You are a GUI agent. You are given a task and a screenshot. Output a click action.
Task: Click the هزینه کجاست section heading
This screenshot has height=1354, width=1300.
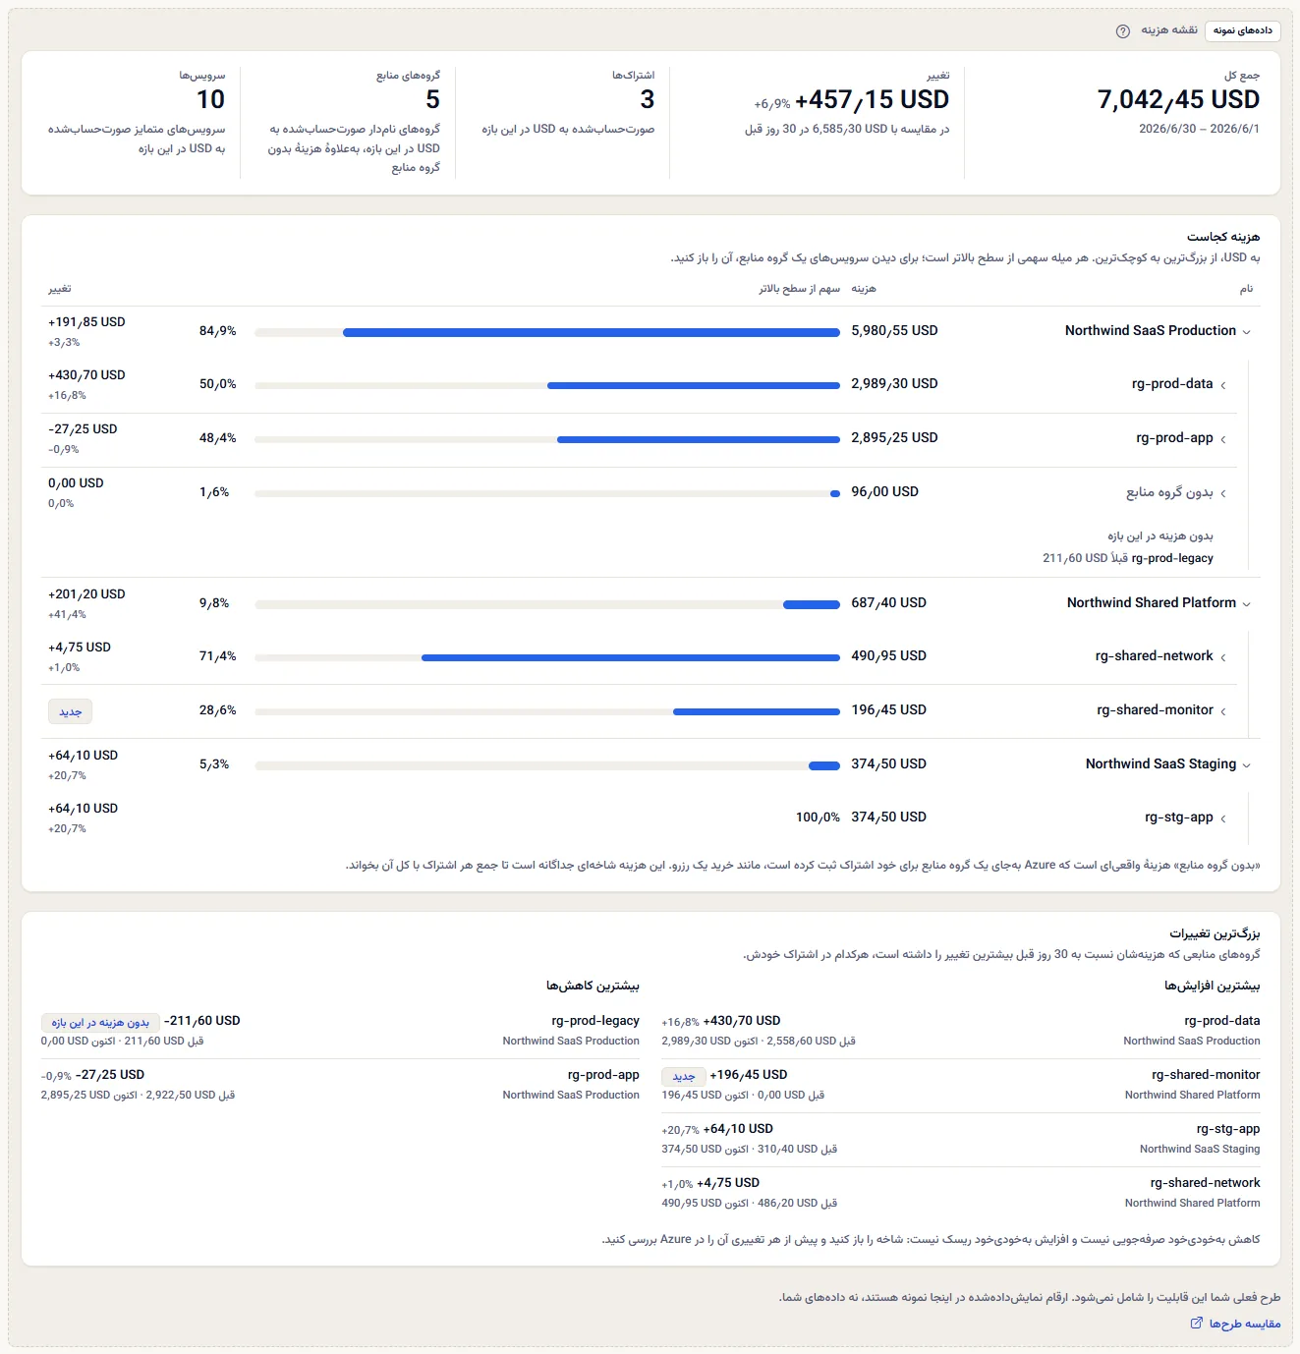click(1223, 237)
